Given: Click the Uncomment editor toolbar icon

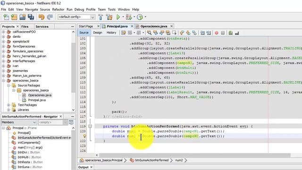Looking at the screenshot, I should coord(237,33).
